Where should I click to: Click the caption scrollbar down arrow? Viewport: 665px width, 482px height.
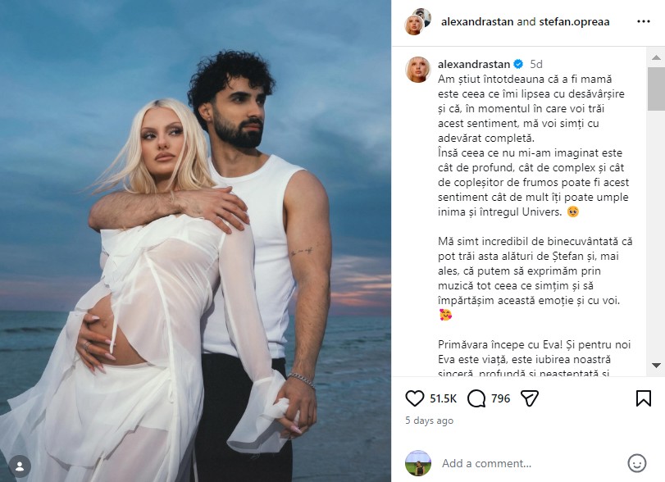point(656,366)
